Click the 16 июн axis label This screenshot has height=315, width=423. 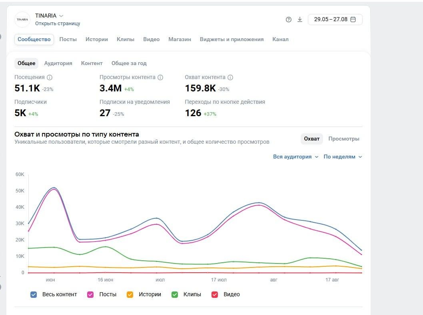106,280
